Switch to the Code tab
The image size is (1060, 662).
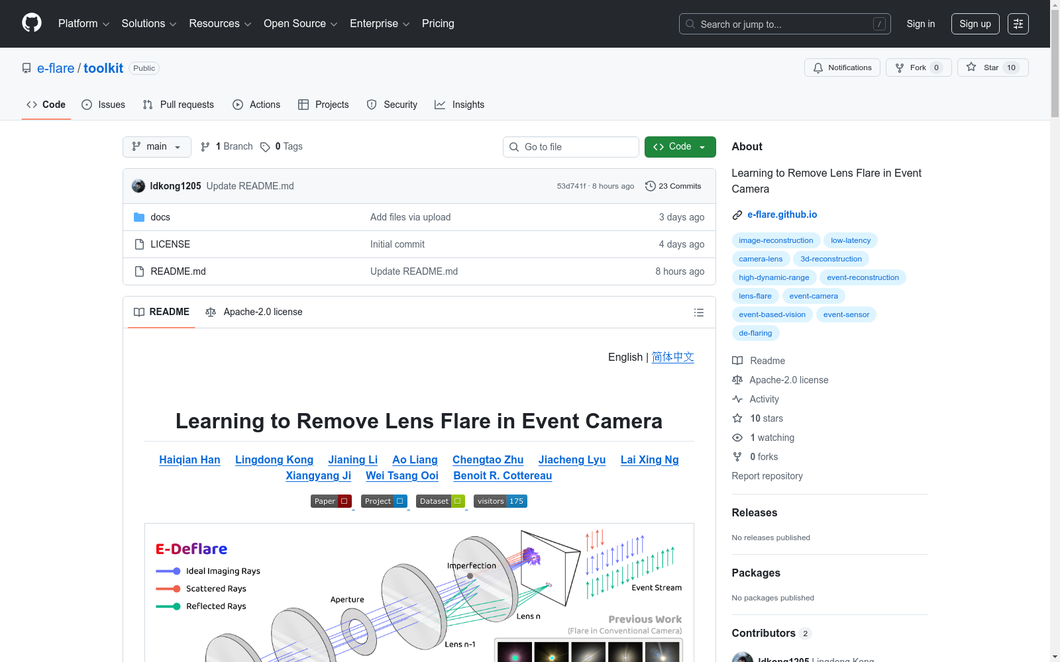point(46,105)
